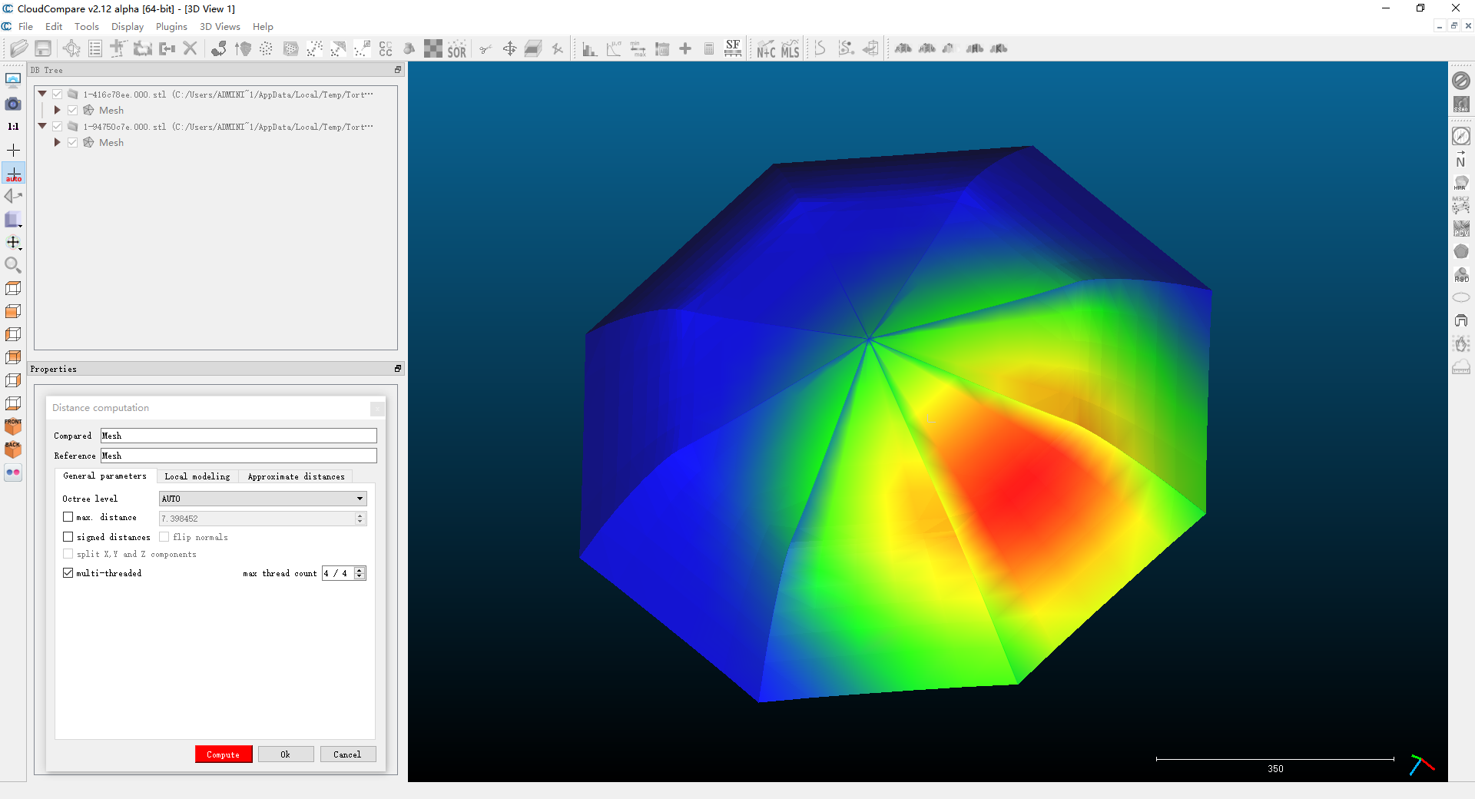Image resolution: width=1475 pixels, height=799 pixels.
Task: Open the Tools menu
Action: 87,27
